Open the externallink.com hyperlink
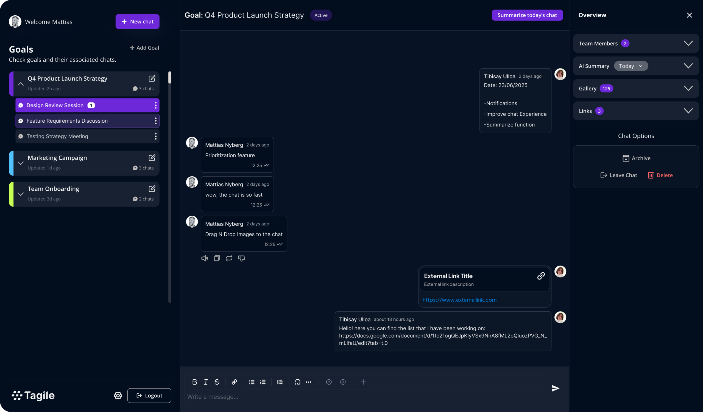This screenshot has width=703, height=412. [x=459, y=300]
